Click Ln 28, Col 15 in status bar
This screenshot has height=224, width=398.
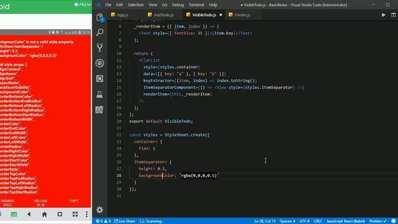(265, 222)
